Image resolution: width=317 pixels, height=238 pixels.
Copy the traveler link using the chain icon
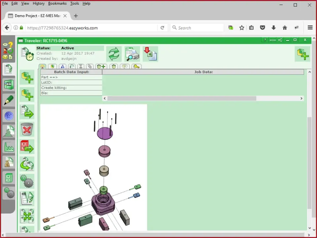point(272,40)
